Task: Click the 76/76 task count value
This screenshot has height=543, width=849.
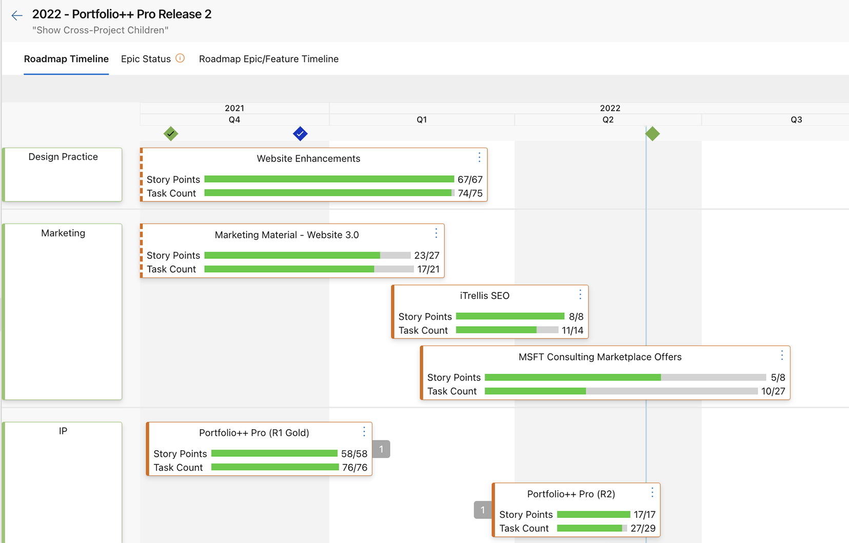Action: (355, 468)
